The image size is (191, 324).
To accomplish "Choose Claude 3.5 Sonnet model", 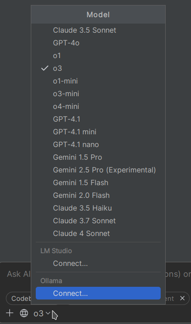I will pyautogui.click(x=98, y=30).
